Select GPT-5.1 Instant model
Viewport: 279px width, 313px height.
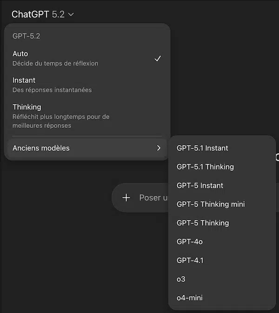coord(203,148)
